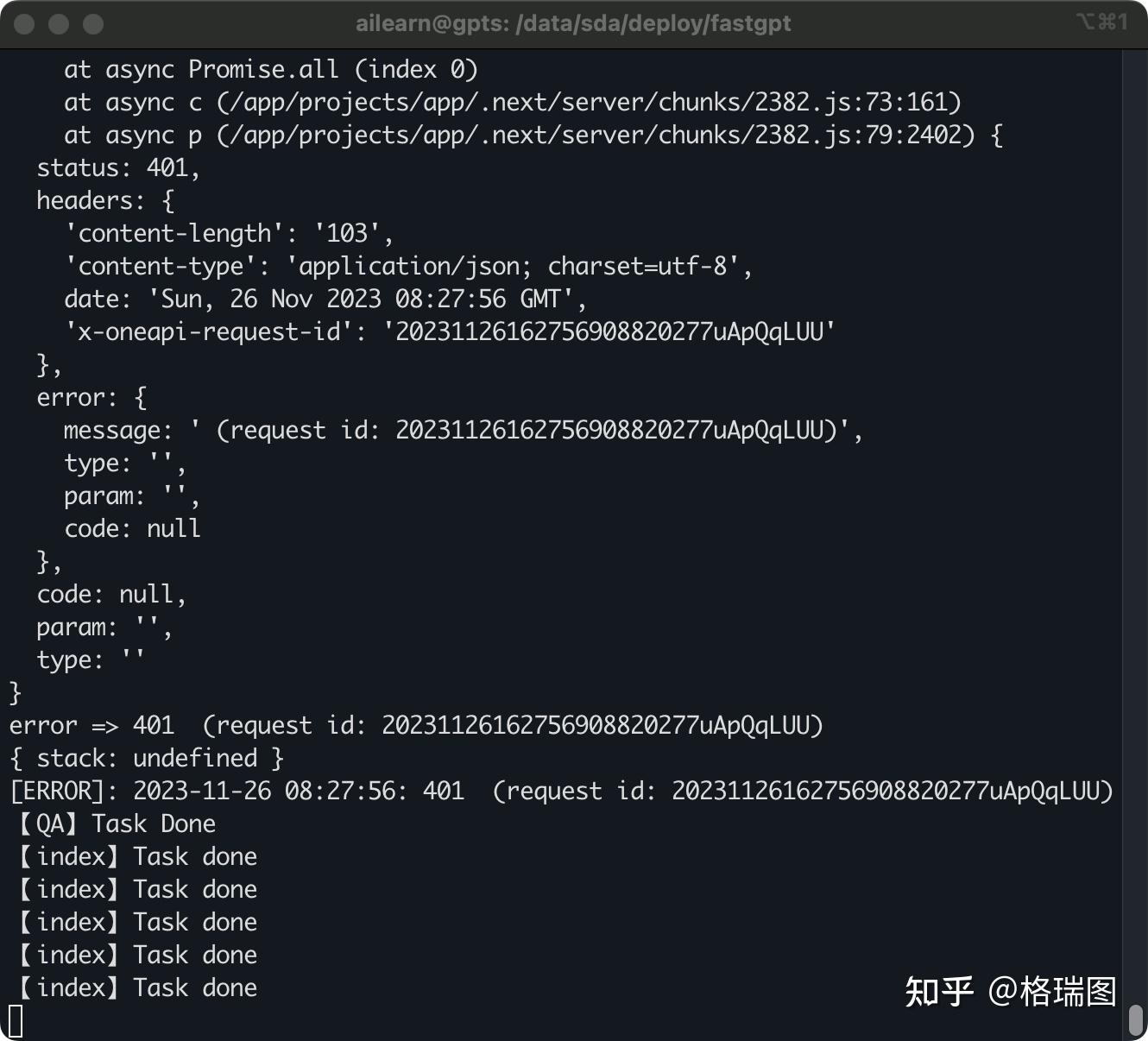
Task: Click the "headers: {" line
Action: (105, 200)
